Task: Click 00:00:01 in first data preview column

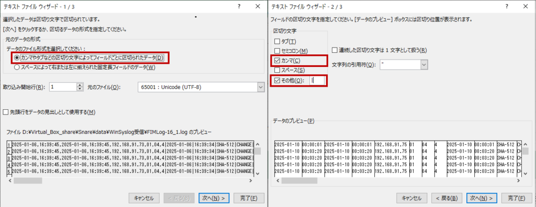Action: 312,144
